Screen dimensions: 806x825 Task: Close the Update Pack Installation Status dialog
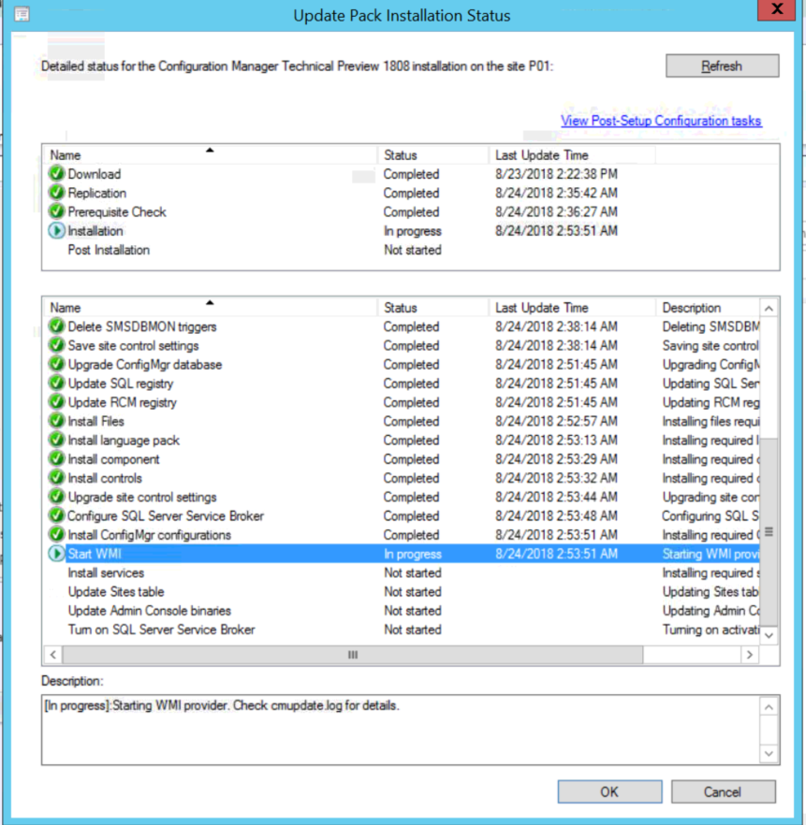(777, 9)
